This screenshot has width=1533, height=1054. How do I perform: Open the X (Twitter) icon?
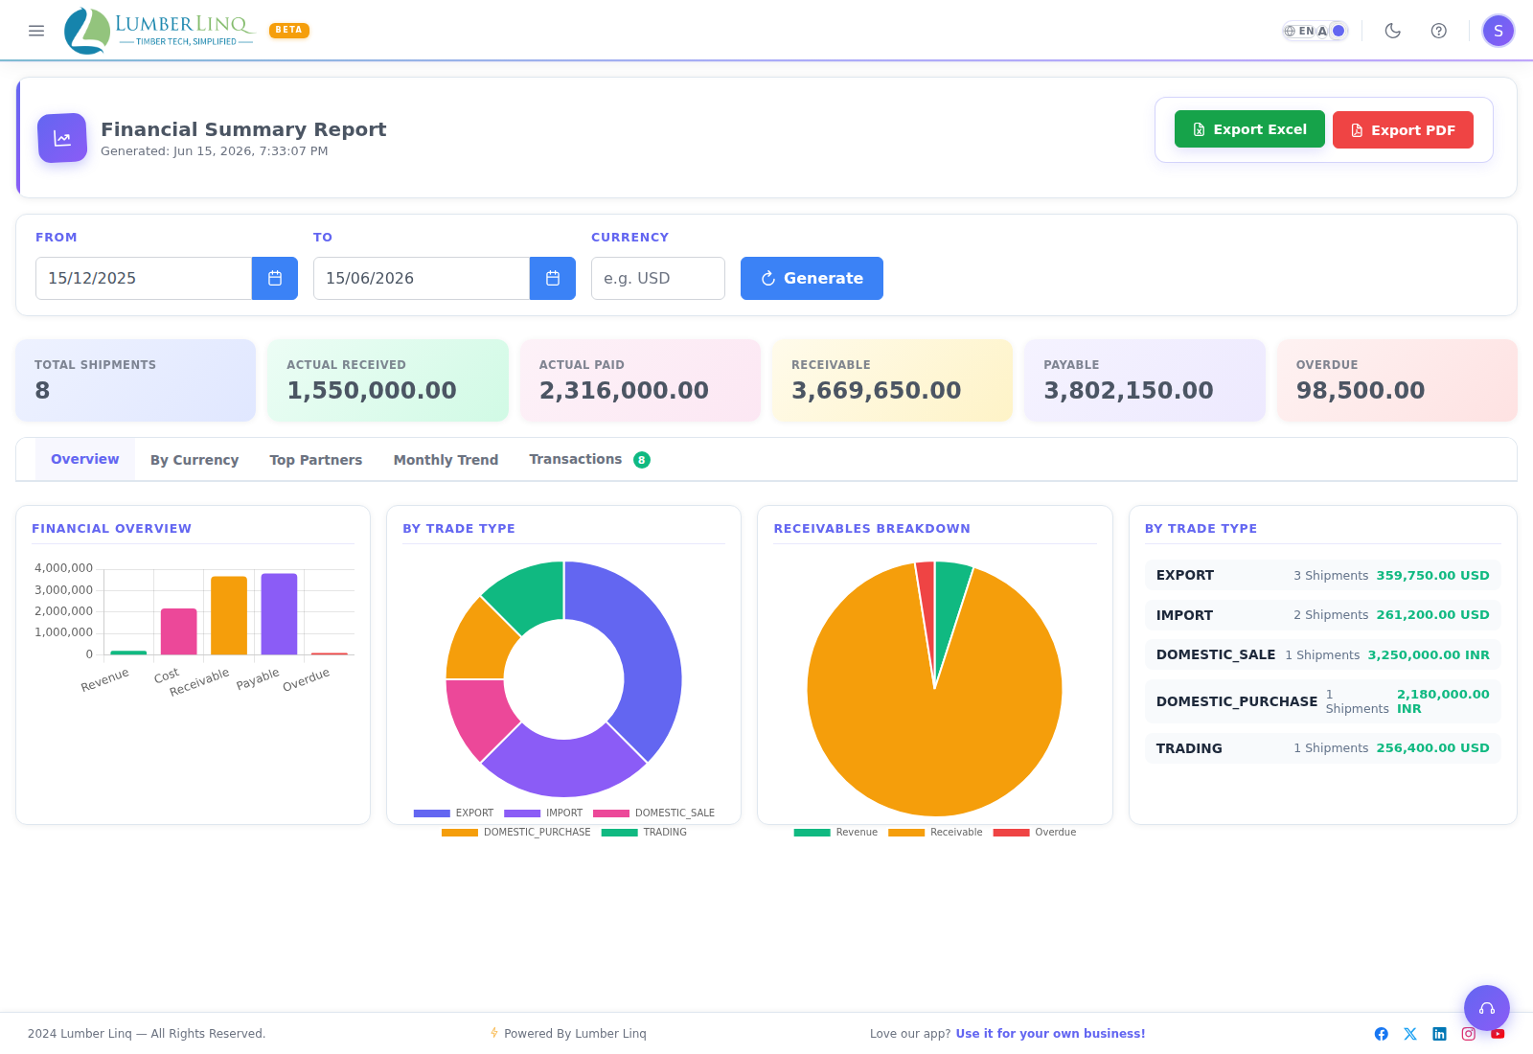tap(1410, 1034)
